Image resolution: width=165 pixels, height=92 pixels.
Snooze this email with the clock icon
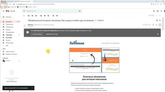45,16
